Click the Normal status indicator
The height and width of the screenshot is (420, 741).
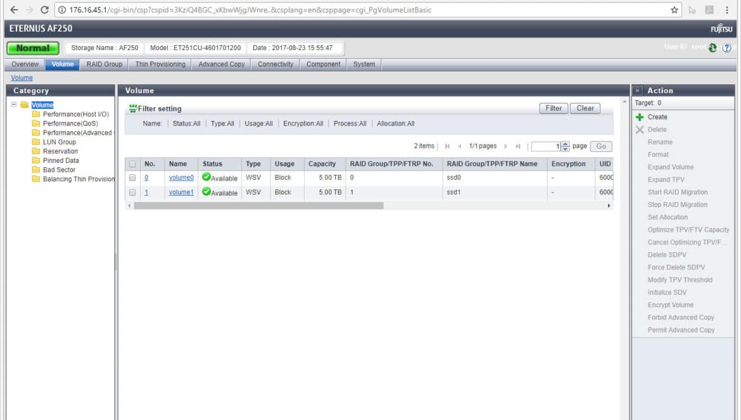(32, 48)
